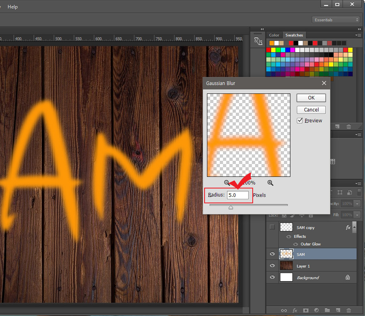Switch to the Color panel tab
365x316 pixels.
274,35
